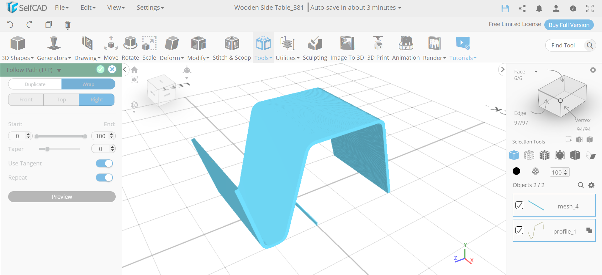
Task: Open Follow Path panel dropdown arrow
Action: [x=59, y=70]
